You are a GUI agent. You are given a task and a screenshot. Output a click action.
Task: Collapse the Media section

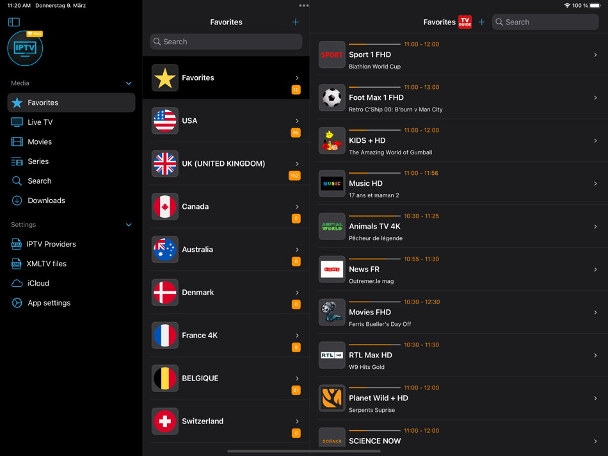[129, 83]
